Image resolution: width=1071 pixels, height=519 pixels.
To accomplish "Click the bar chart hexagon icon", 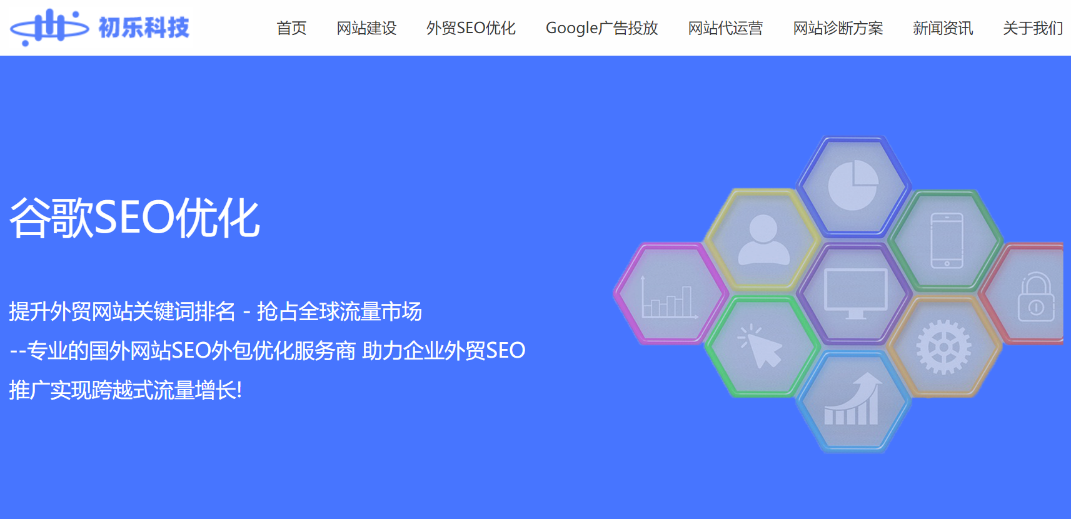I will pyautogui.click(x=670, y=293).
